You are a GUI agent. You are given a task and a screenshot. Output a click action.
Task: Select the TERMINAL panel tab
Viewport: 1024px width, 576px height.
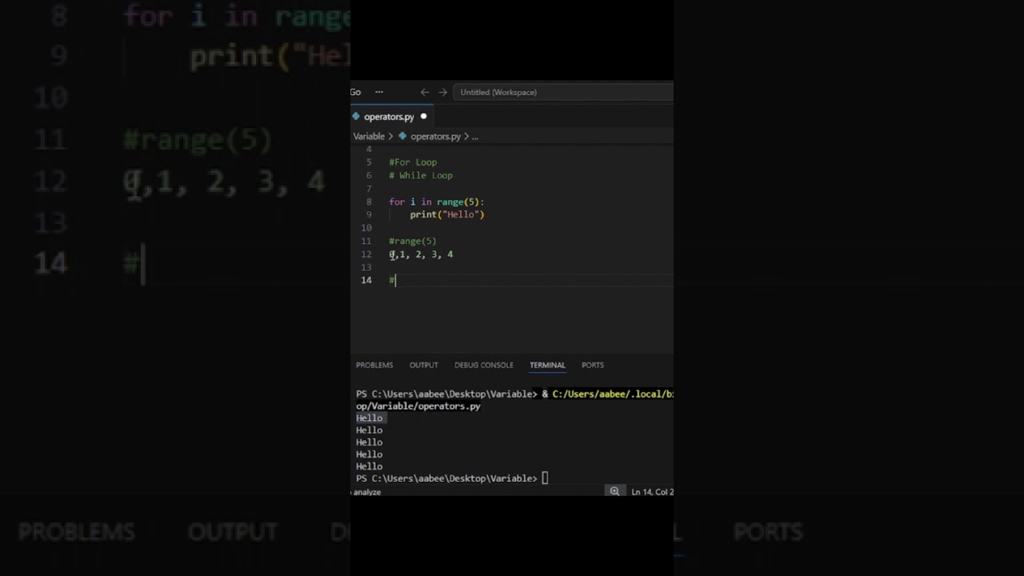[x=547, y=365]
